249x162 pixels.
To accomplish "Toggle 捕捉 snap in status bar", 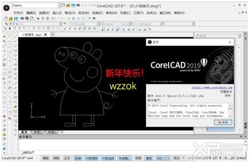I will coord(46,158).
